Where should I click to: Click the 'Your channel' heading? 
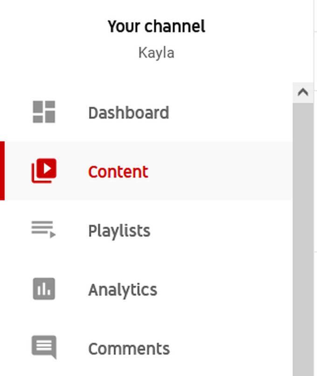pyautogui.click(x=156, y=26)
